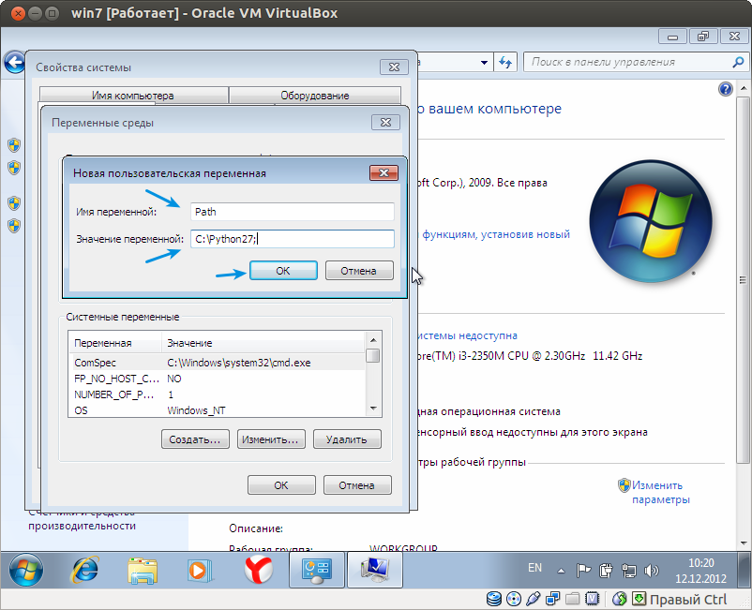Image resolution: width=752 pixels, height=610 pixels.
Task: Click the Значение переменной input field
Action: 292,239
